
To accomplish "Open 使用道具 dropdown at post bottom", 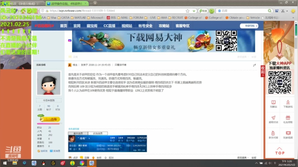I will pyautogui.click(x=243, y=158).
